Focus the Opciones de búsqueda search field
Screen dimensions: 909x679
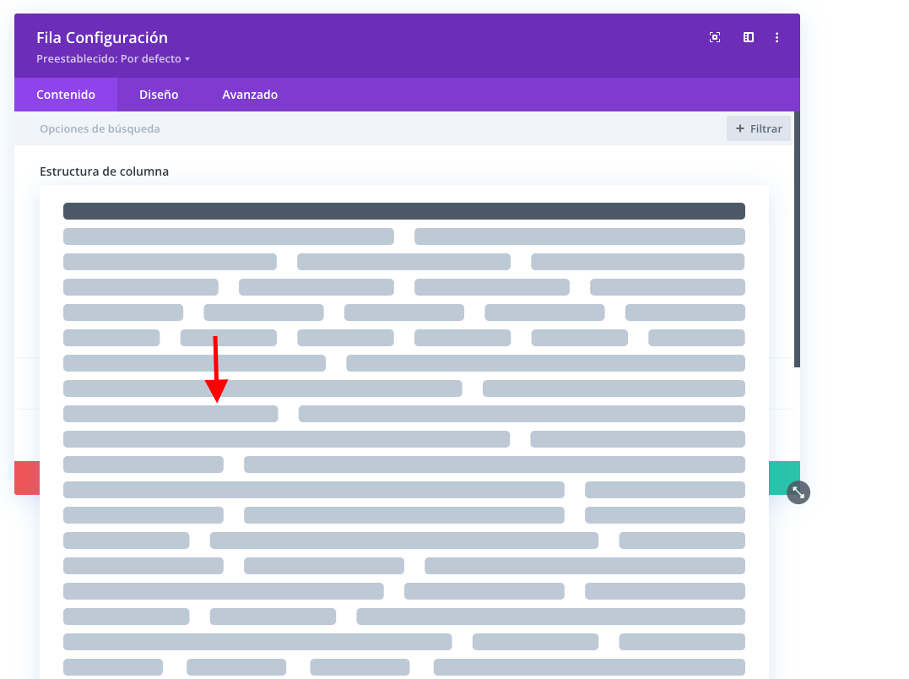click(x=371, y=128)
